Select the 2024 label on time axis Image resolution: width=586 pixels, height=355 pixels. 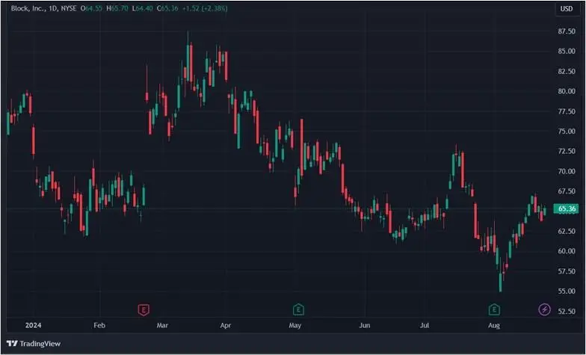[x=33, y=326]
